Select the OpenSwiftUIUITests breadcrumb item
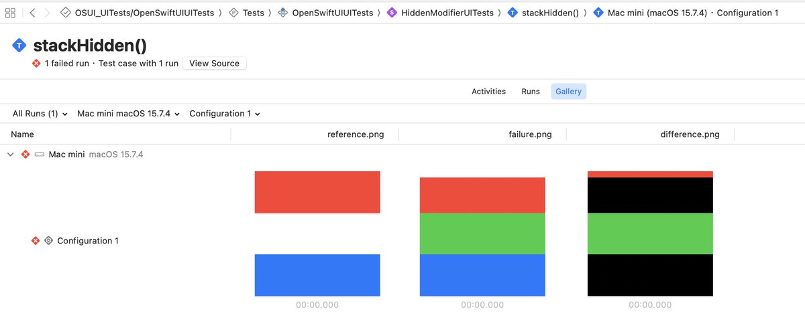805x317 pixels. pyautogui.click(x=333, y=13)
